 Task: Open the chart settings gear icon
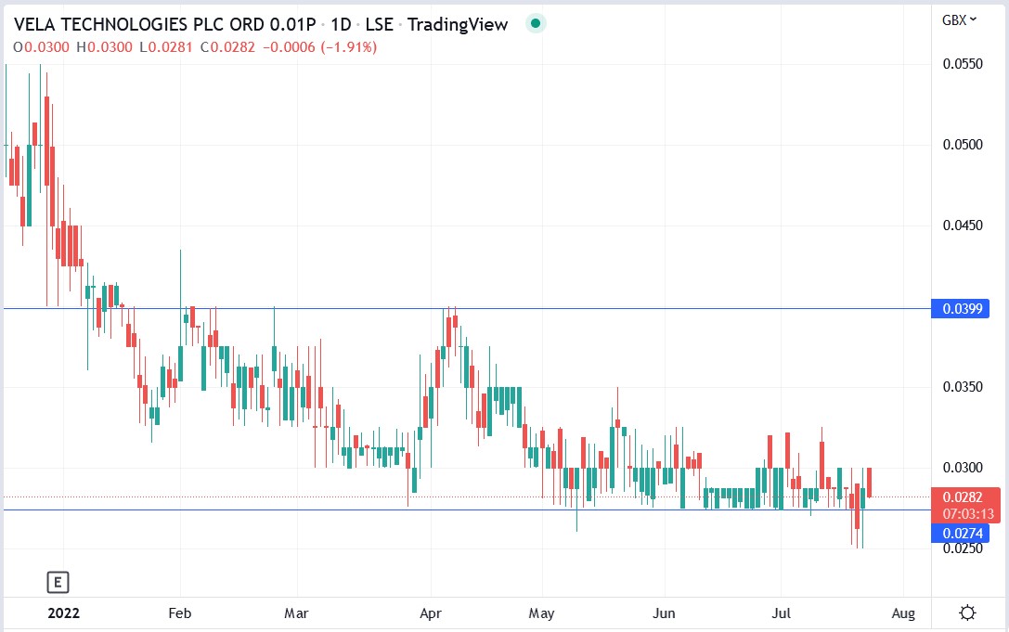pyautogui.click(x=967, y=613)
